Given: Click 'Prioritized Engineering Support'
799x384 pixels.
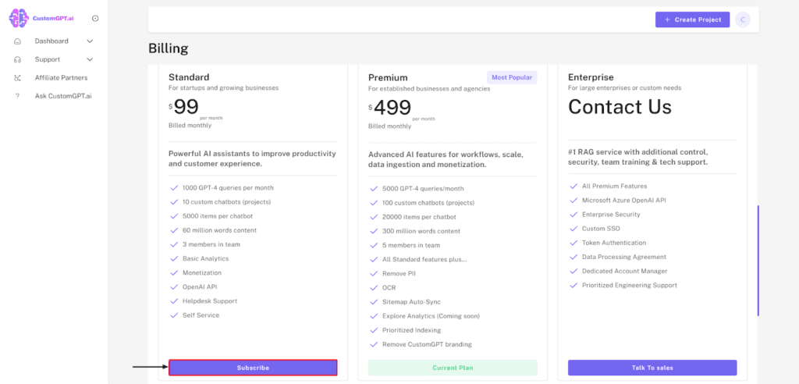Looking at the screenshot, I should point(630,286).
